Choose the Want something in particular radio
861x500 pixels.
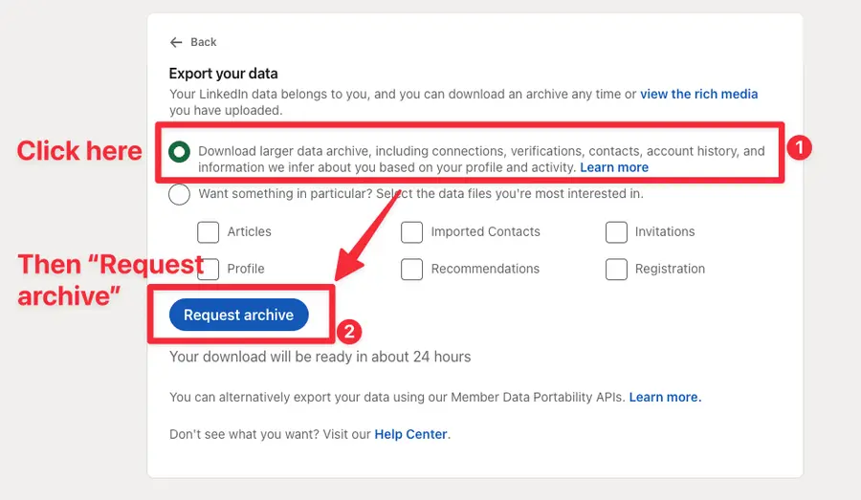click(180, 194)
